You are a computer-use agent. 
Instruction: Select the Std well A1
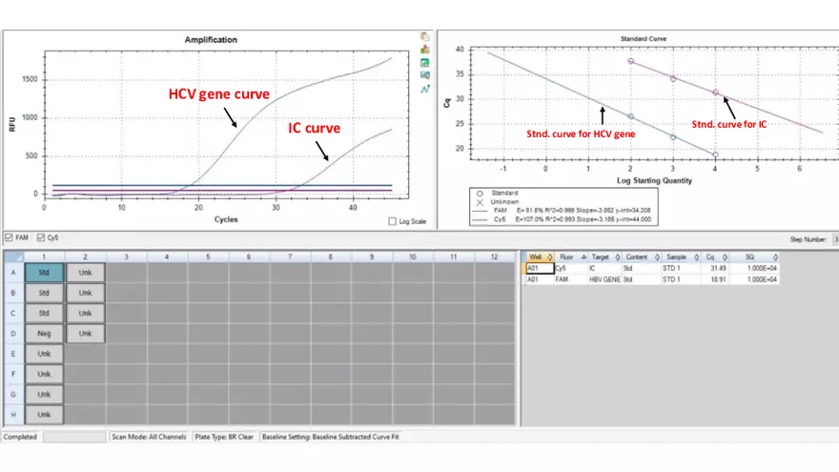coord(44,272)
